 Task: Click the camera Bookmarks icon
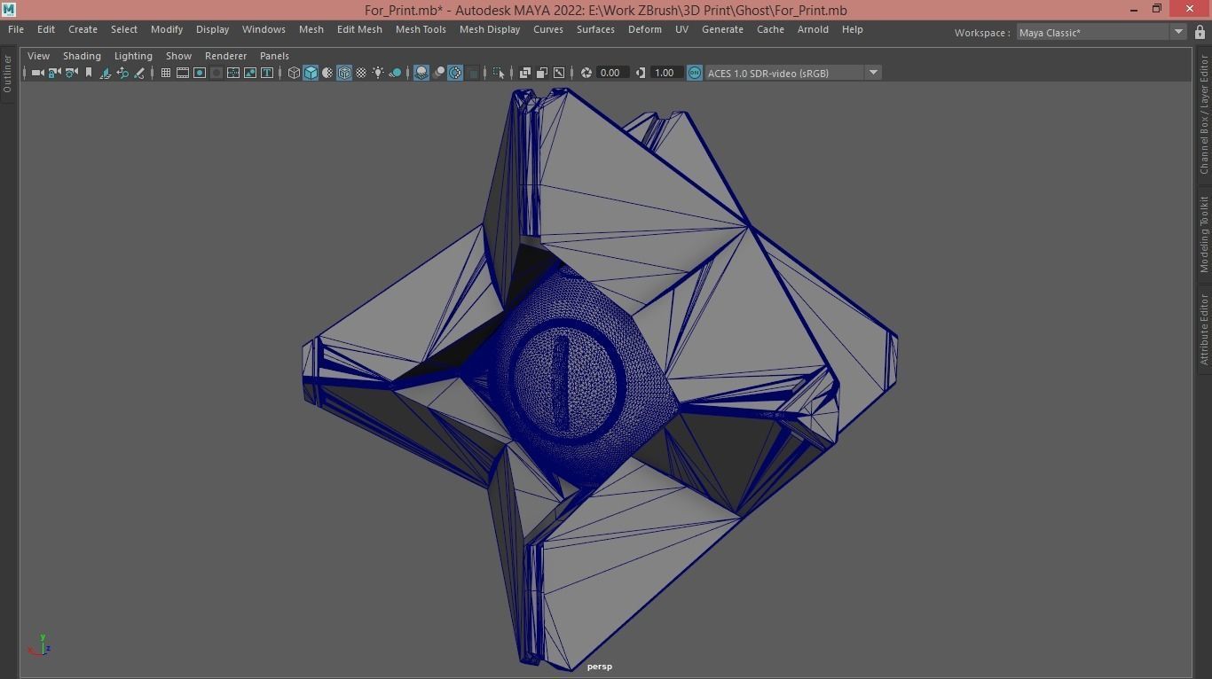tap(89, 73)
